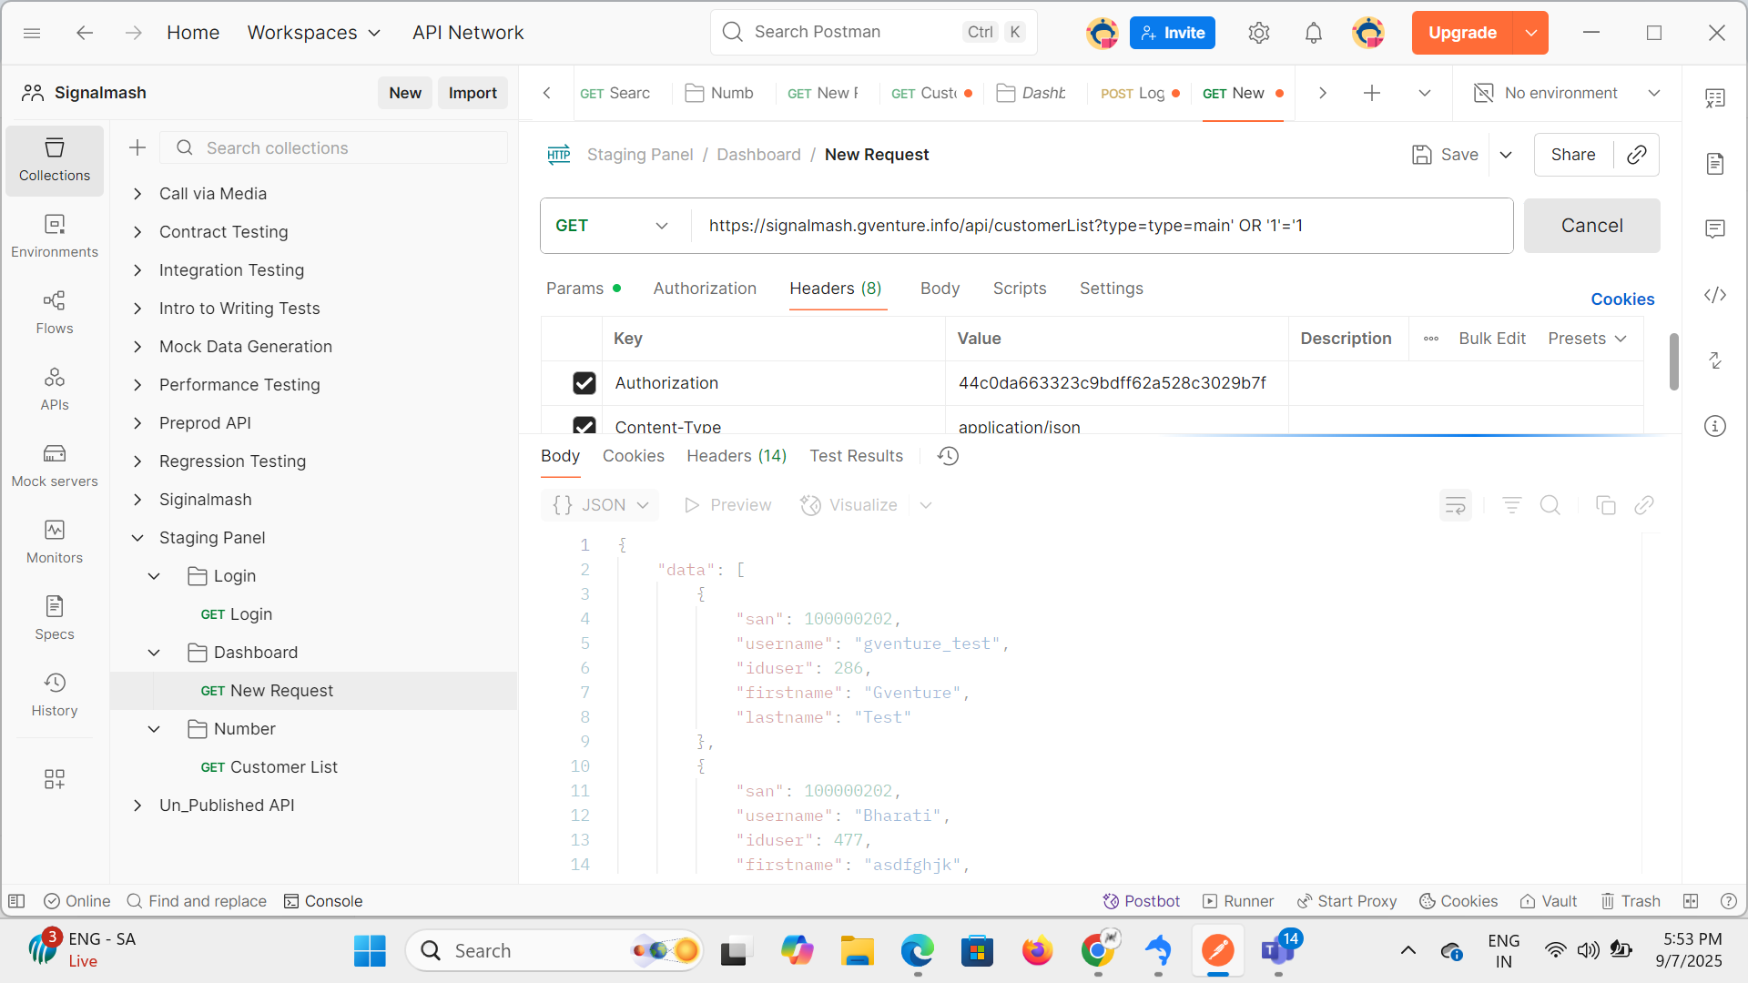Open Postbot assistant in status bar

click(x=1142, y=901)
